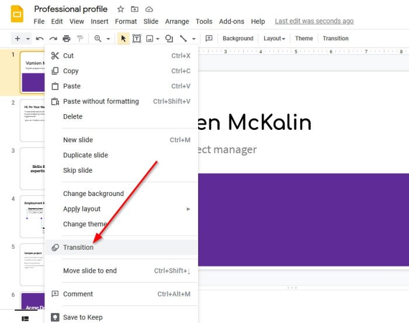The image size is (409, 323).
Task: Click the cloud save status icon
Action: coord(149,9)
